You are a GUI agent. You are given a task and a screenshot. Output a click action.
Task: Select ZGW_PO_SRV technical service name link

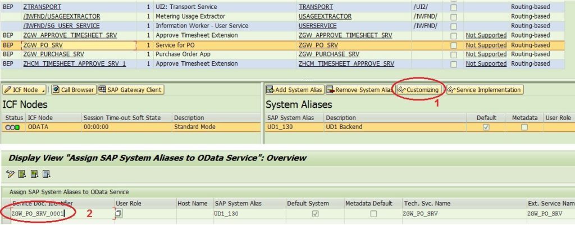(x=42, y=45)
